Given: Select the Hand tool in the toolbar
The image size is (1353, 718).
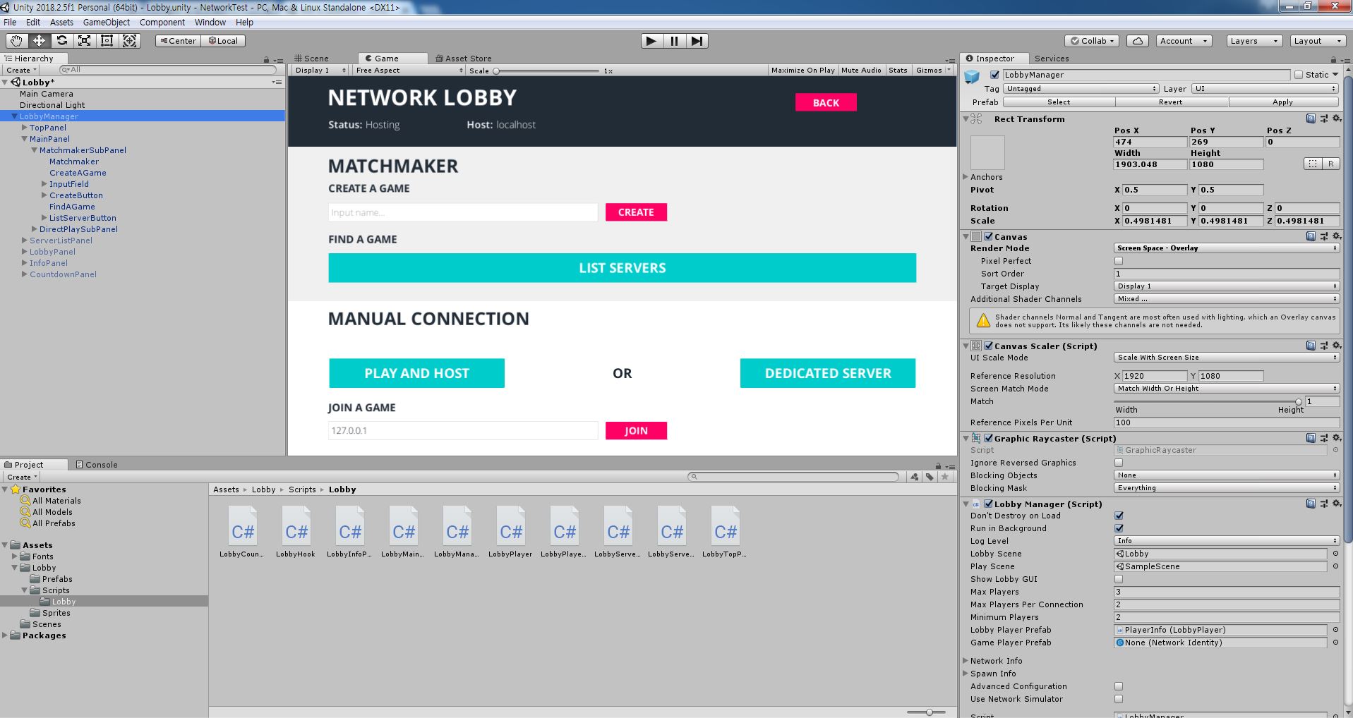Looking at the screenshot, I should [x=16, y=41].
